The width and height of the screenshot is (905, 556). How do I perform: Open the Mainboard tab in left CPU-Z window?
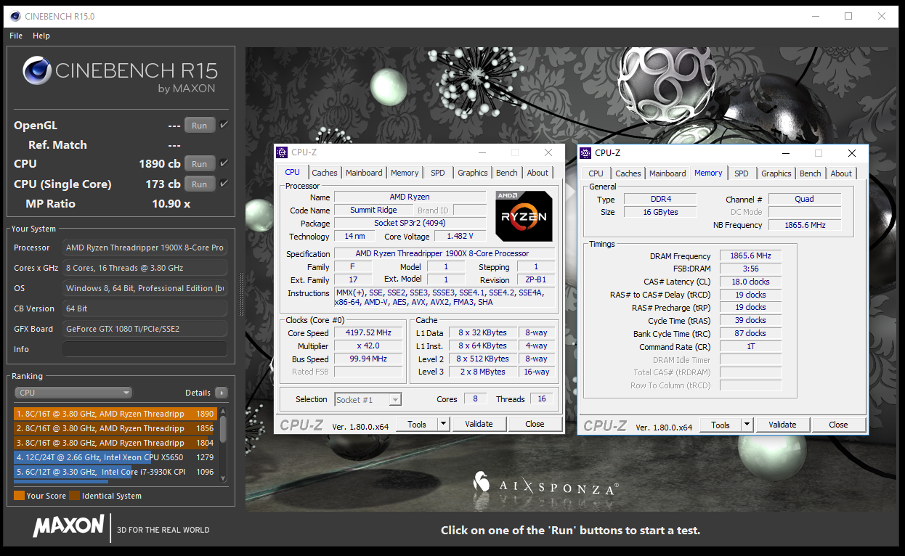click(364, 173)
